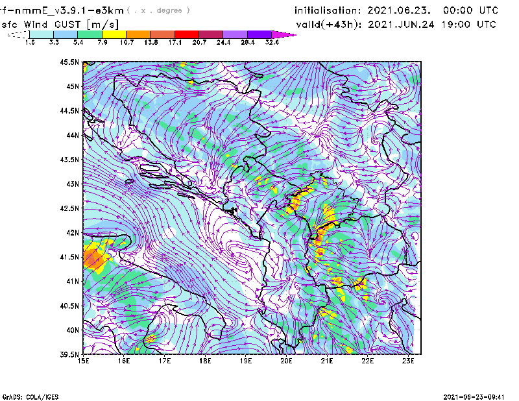Click the 21E longitude label
The width and height of the screenshot is (519, 401).
[327, 361]
